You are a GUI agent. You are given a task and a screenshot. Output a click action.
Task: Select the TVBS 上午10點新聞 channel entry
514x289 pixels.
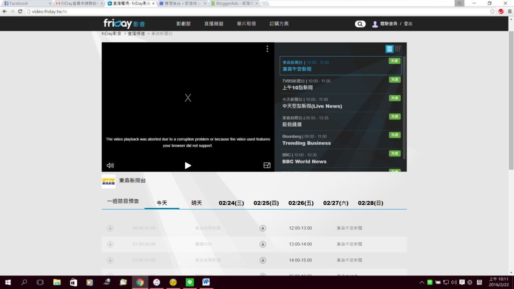click(340, 84)
